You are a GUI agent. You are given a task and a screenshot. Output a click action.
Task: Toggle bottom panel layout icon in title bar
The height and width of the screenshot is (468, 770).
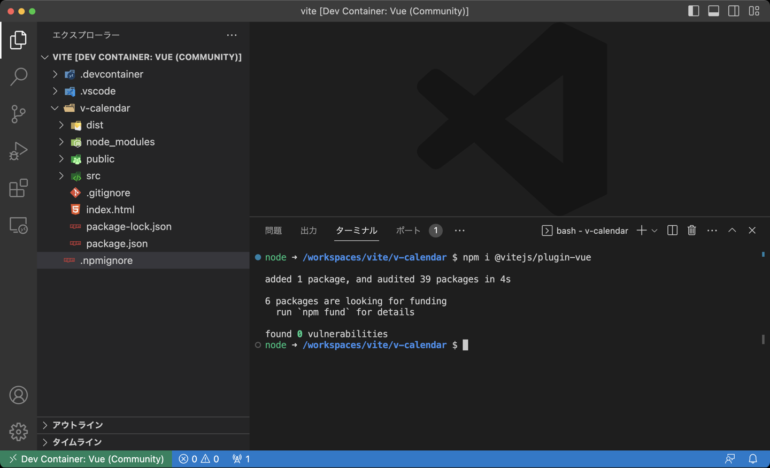coord(713,11)
